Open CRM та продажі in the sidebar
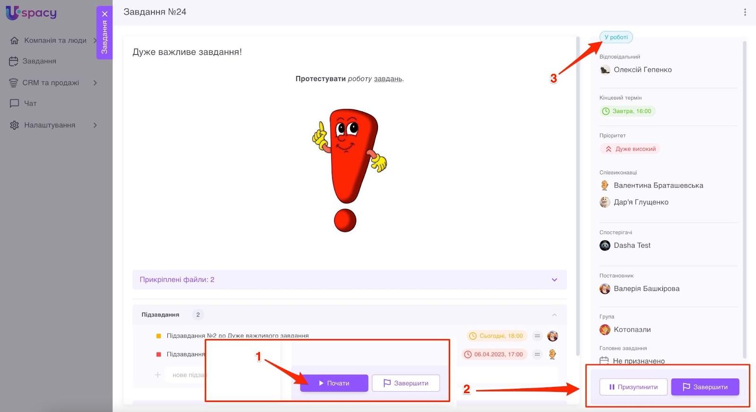This screenshot has width=756, height=412. pyautogui.click(x=51, y=83)
